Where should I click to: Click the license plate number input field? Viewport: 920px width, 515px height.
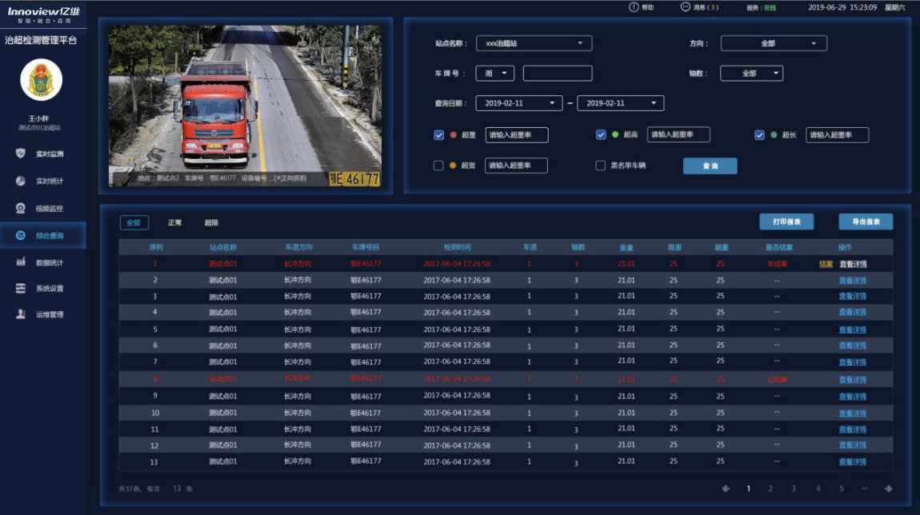tap(557, 74)
